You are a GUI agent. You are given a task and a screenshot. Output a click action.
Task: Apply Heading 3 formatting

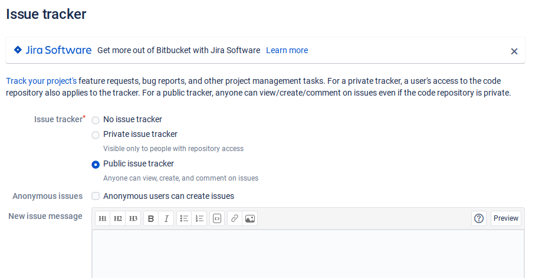(x=133, y=218)
